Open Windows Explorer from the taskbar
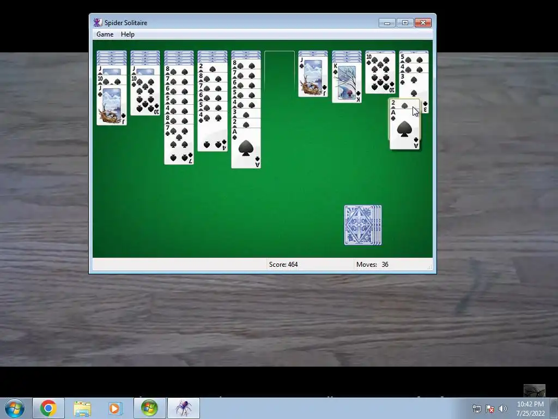The image size is (558, 419). 82,408
